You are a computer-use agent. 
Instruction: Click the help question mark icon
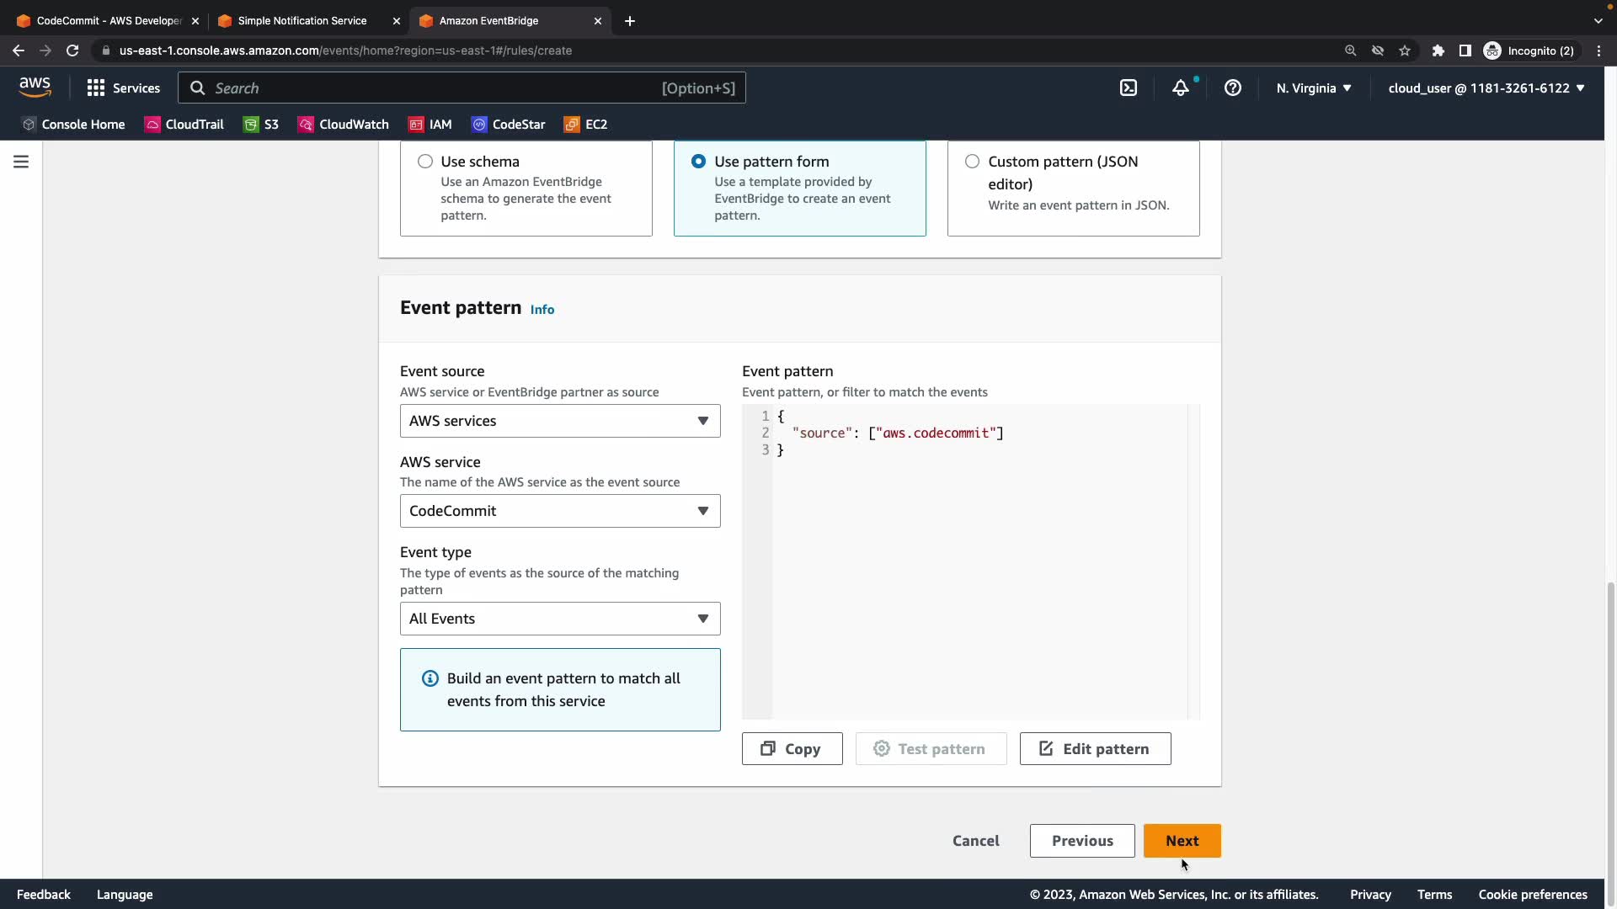point(1233,88)
